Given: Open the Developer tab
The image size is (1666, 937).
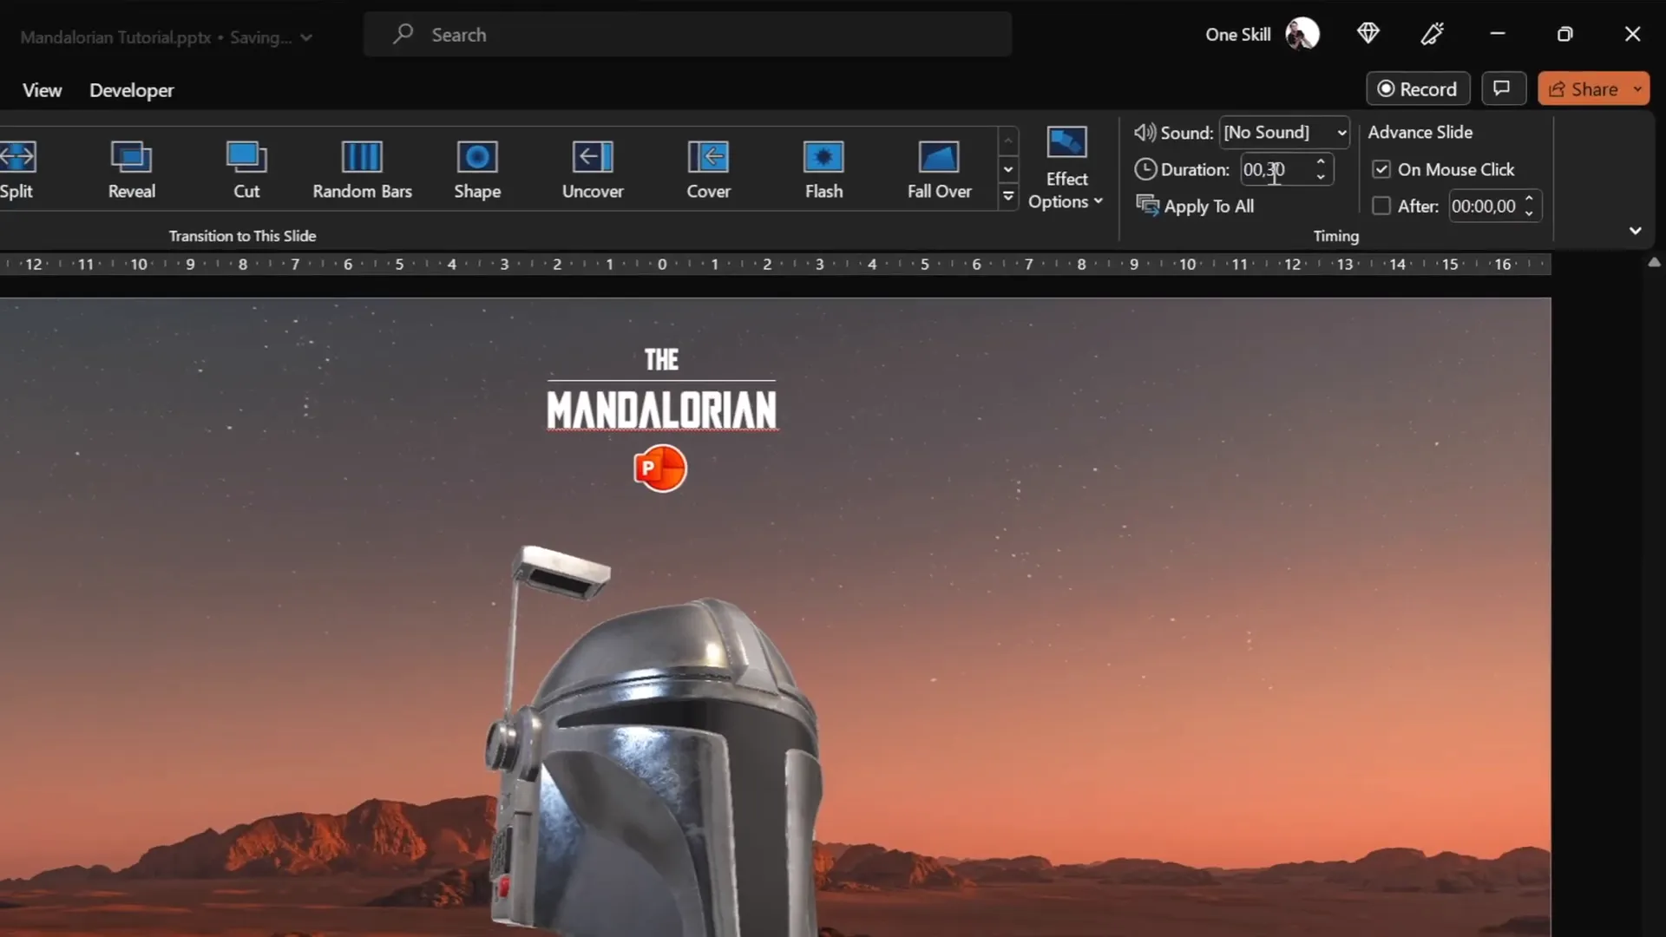Looking at the screenshot, I should [132, 90].
